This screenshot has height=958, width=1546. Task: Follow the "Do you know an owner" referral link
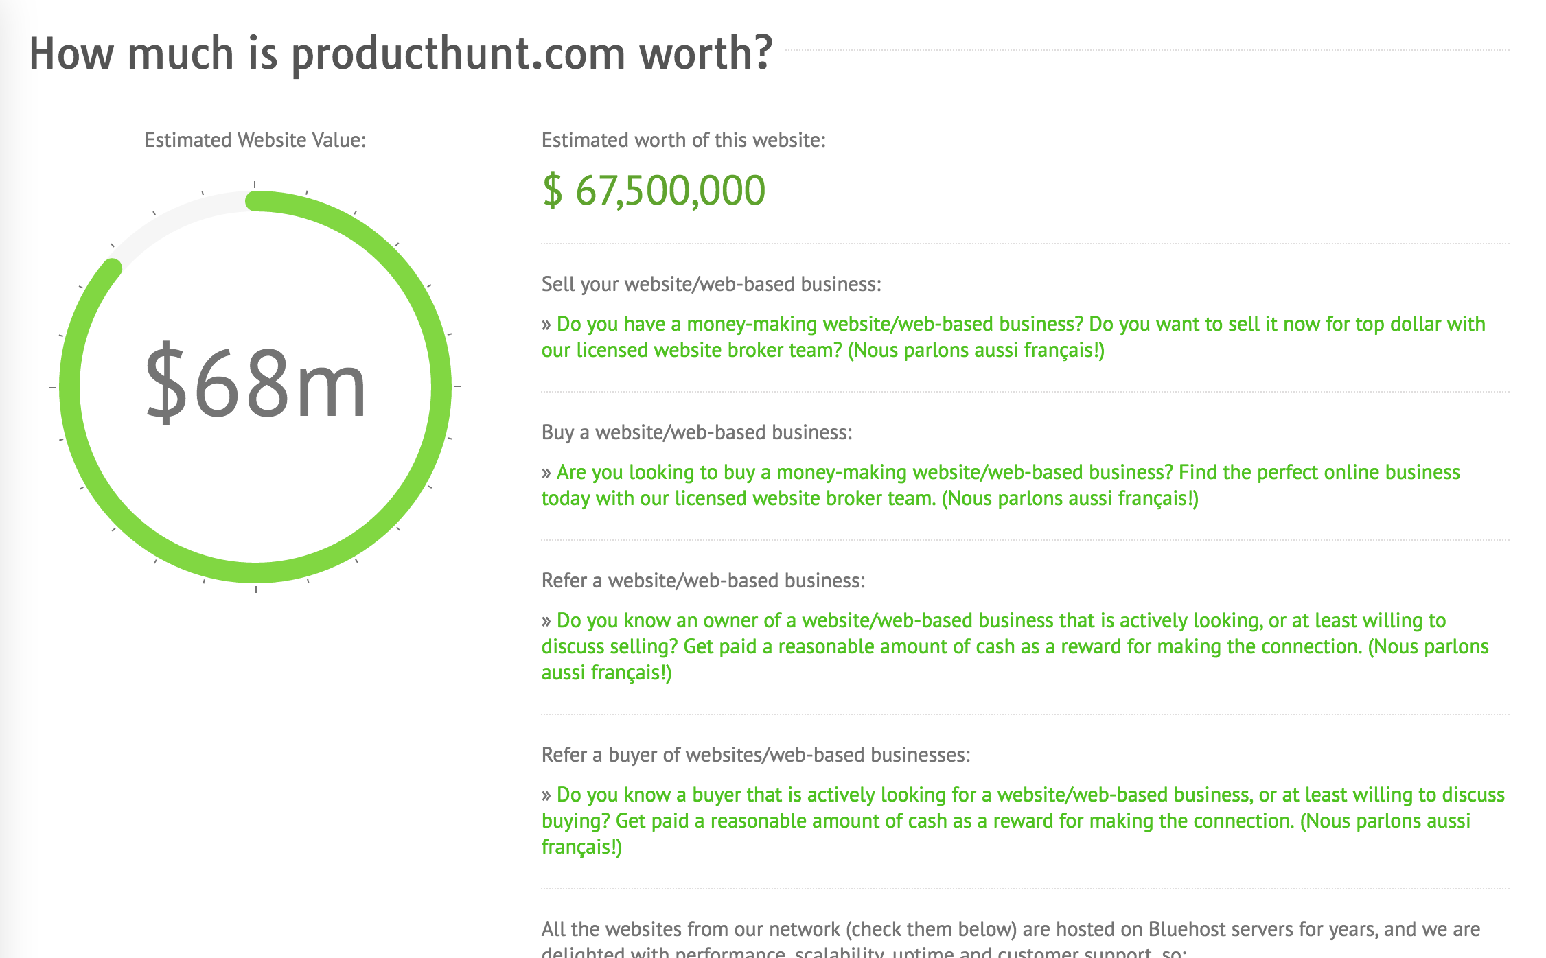point(1015,646)
